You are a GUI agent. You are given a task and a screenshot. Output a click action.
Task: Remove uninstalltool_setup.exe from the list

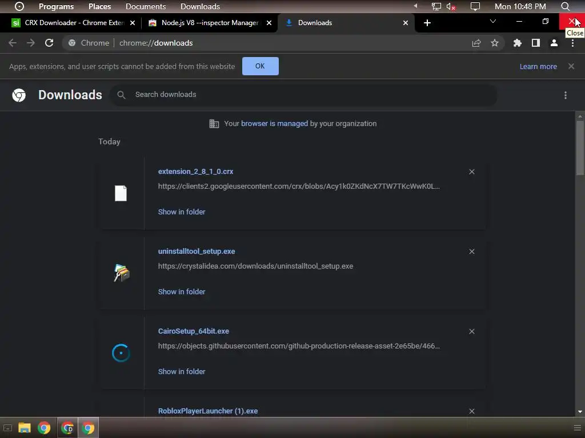[x=472, y=252]
